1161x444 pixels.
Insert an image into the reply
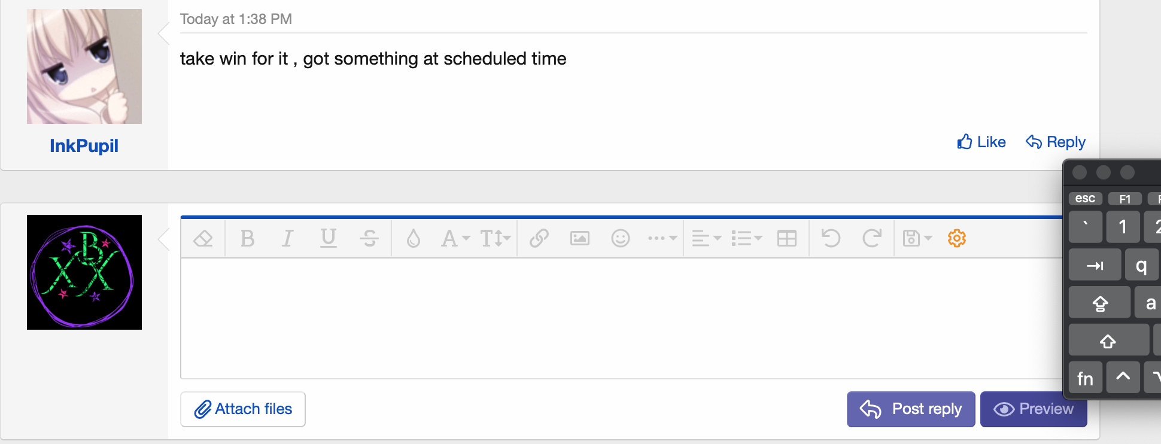pyautogui.click(x=579, y=239)
